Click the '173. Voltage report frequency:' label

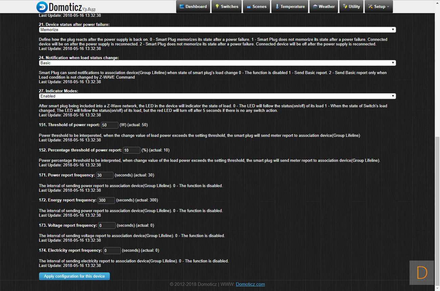click(x=68, y=225)
